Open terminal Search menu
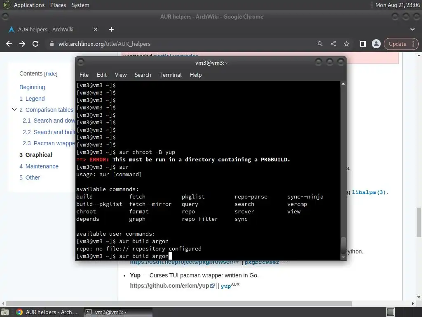 pos(143,75)
